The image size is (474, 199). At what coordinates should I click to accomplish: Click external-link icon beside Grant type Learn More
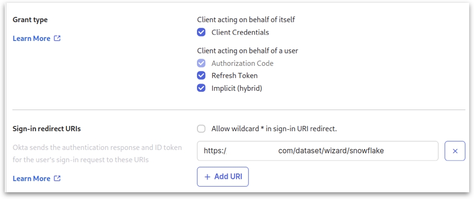point(57,38)
